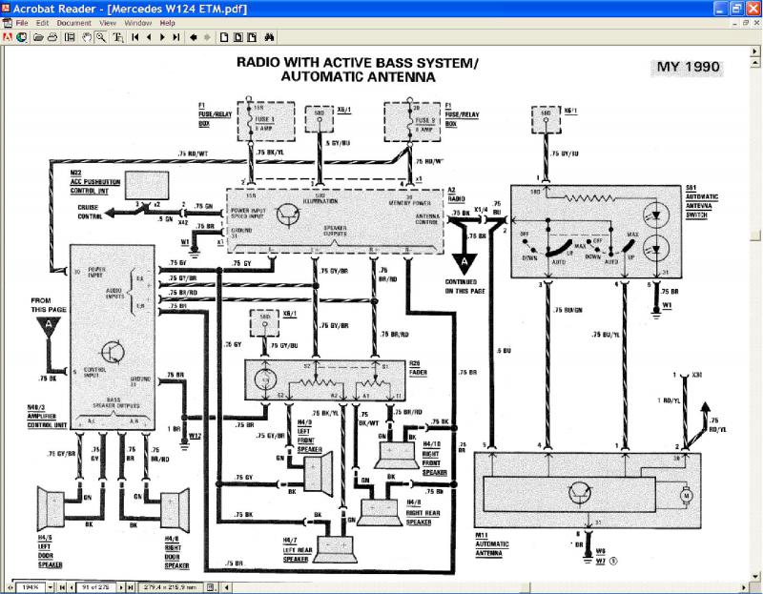Viewport: 763px width, 594px height.
Task: Click the web browser globe toolbar icon
Action: (x=21, y=37)
